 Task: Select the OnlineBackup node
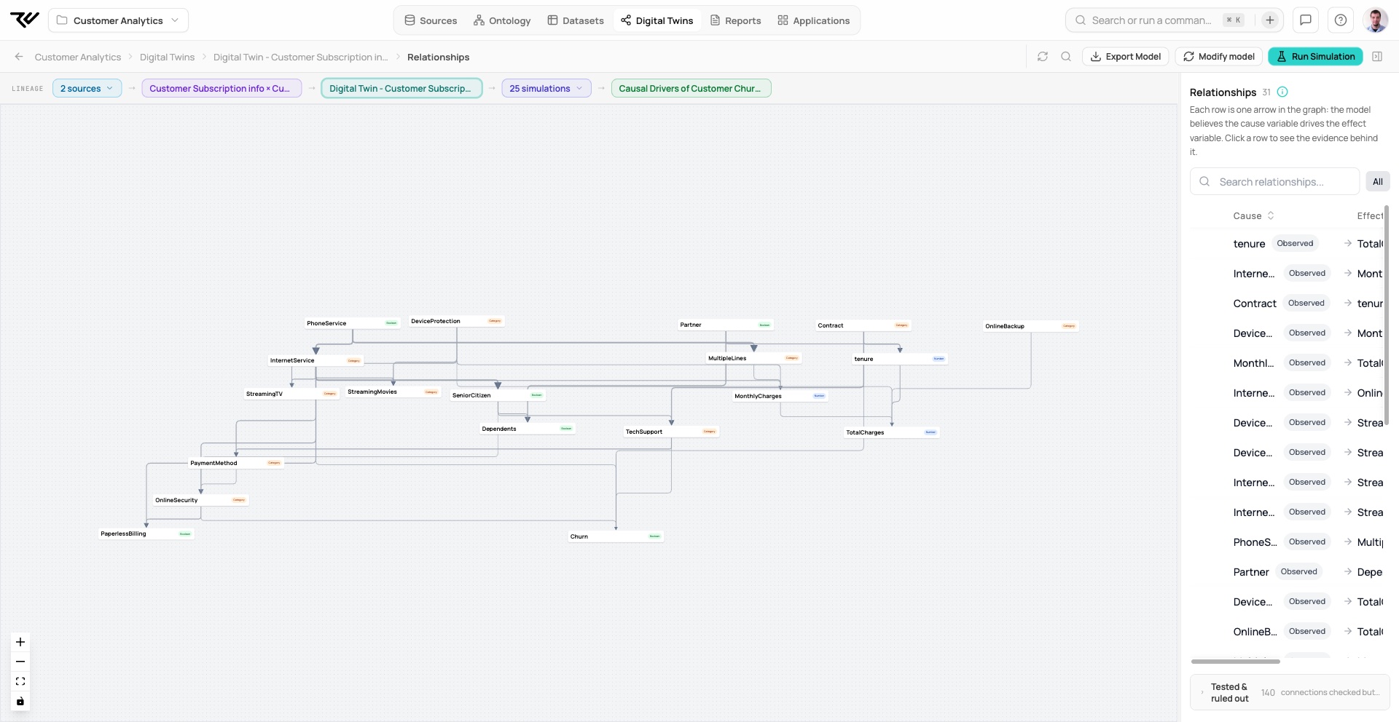pos(1031,327)
